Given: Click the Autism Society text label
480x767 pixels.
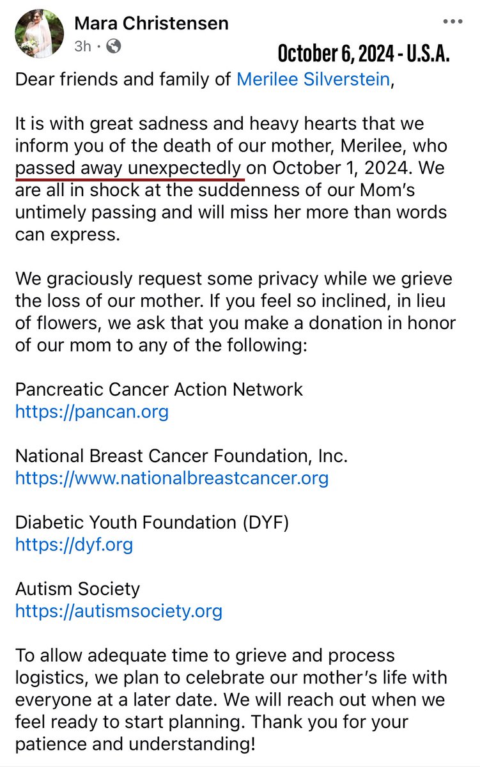Looking at the screenshot, I should (77, 589).
